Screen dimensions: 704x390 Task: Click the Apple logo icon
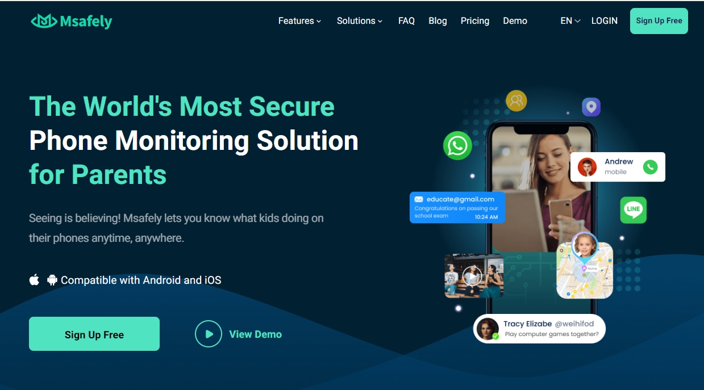(35, 279)
